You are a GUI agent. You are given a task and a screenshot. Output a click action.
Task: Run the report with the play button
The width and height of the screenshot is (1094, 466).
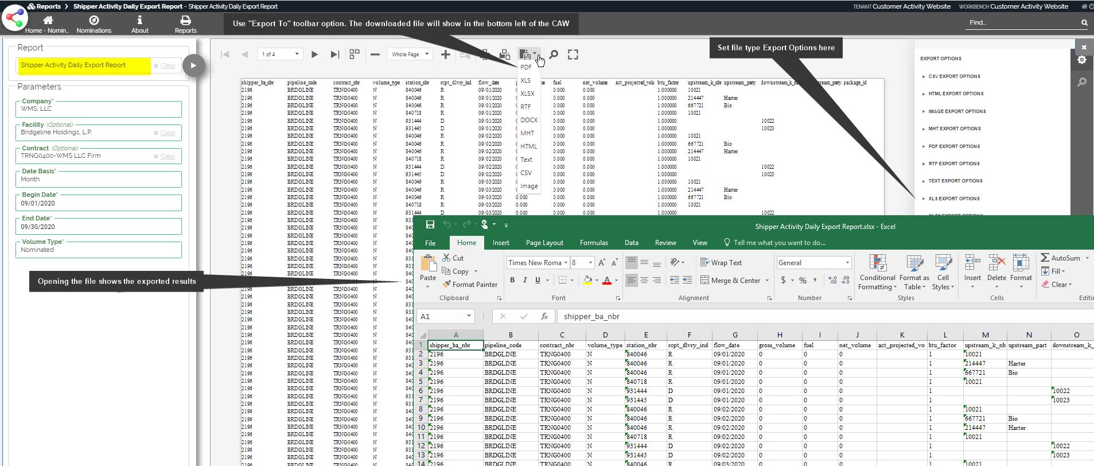[193, 65]
